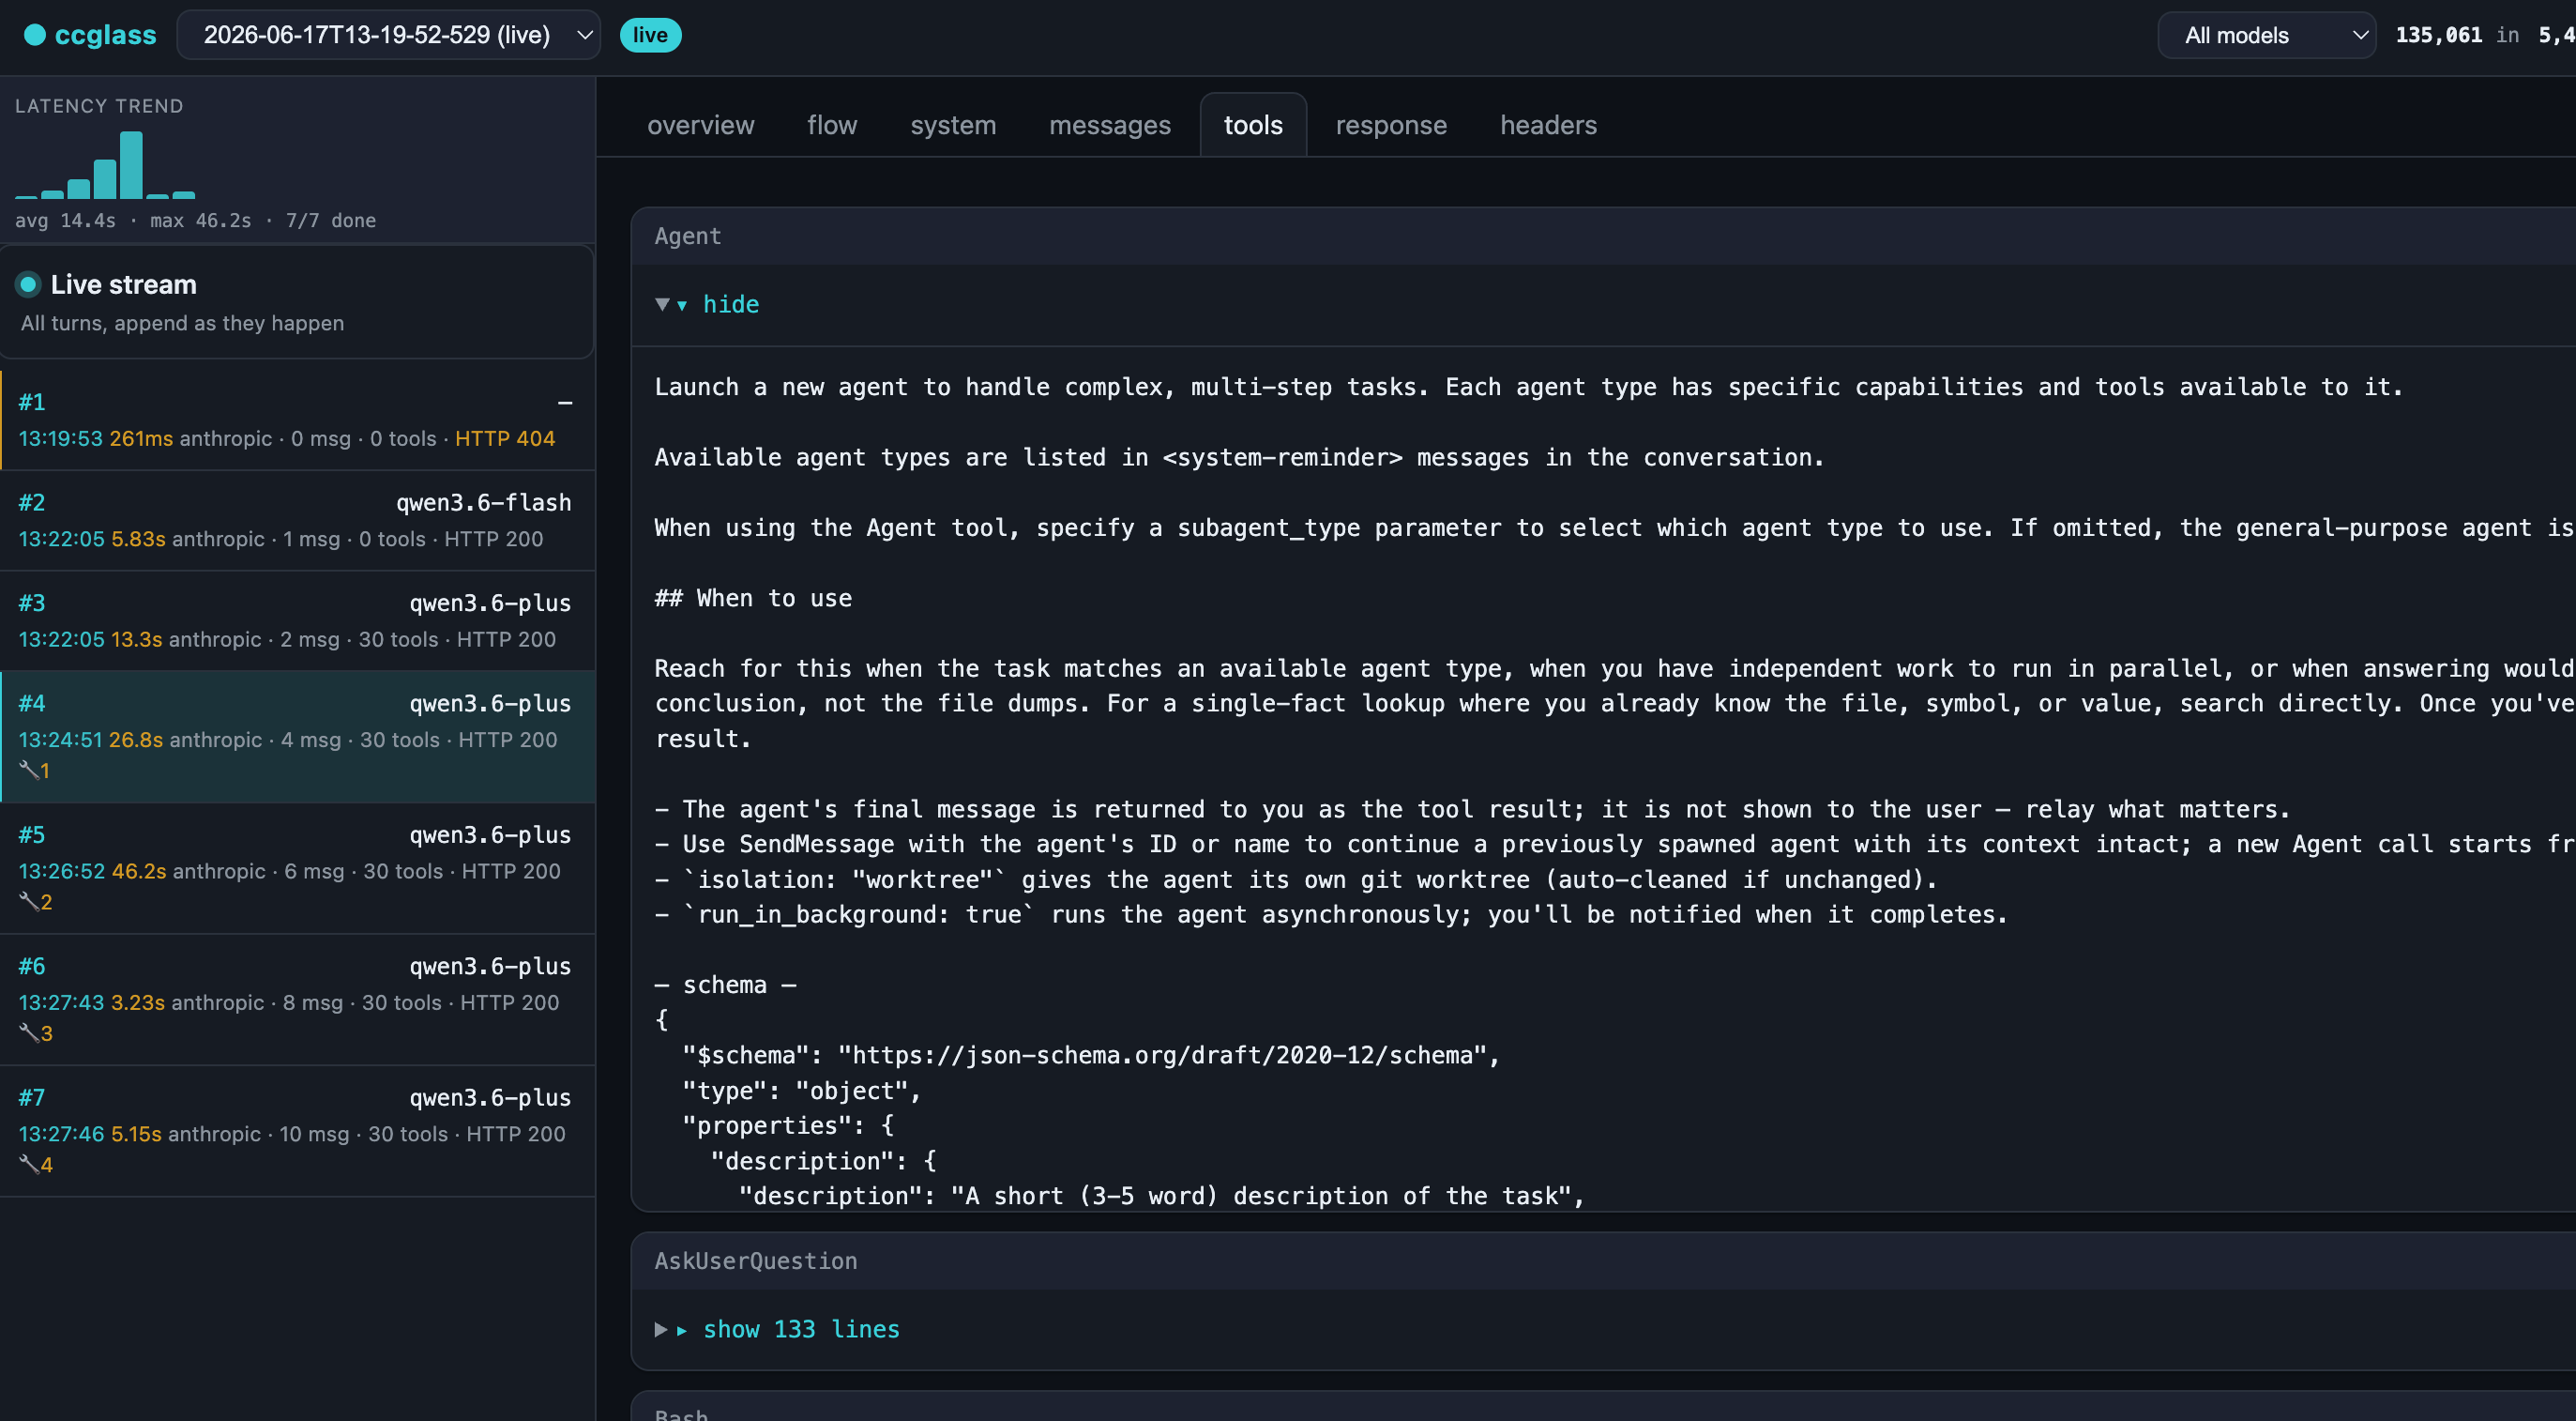Open the All models dropdown
The image size is (2576, 1421).
tap(2266, 35)
